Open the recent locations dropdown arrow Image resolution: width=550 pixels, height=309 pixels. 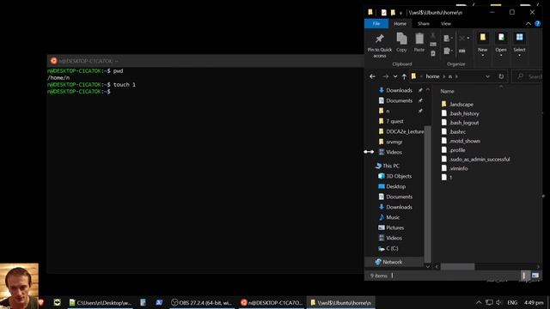395,76
